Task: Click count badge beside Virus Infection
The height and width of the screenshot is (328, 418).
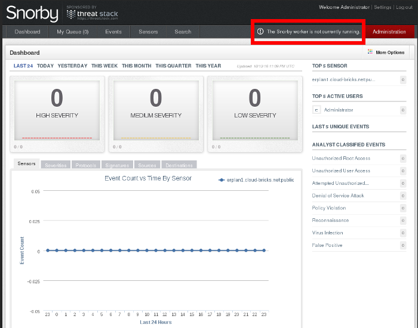Action: pyautogui.click(x=403, y=233)
